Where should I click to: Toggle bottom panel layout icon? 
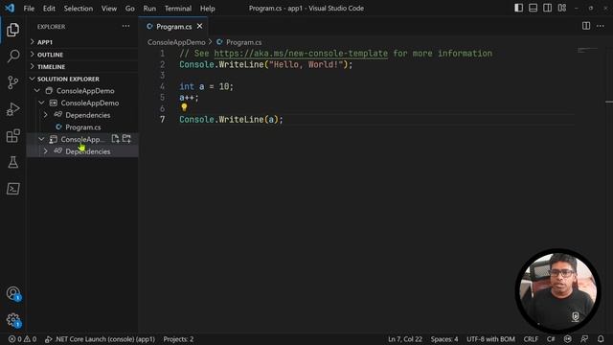tap(533, 8)
